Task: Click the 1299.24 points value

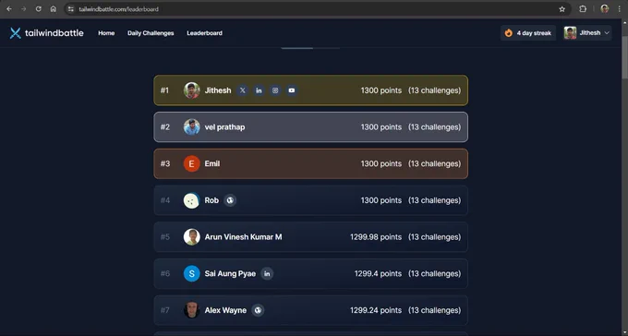Action: pyautogui.click(x=376, y=310)
